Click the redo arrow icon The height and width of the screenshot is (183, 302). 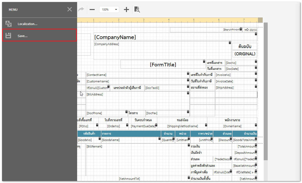click(x=81, y=10)
